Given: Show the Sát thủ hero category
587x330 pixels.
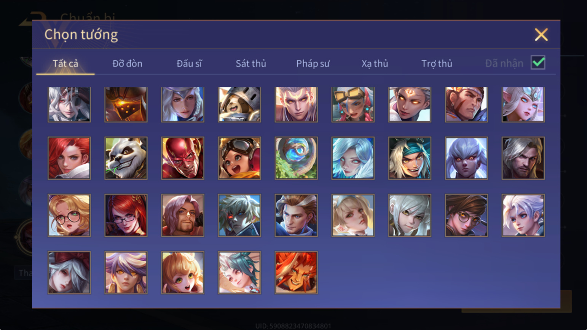Looking at the screenshot, I should click(250, 64).
